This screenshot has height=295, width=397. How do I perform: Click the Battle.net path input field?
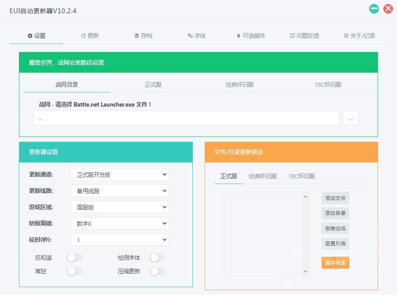[185, 118]
